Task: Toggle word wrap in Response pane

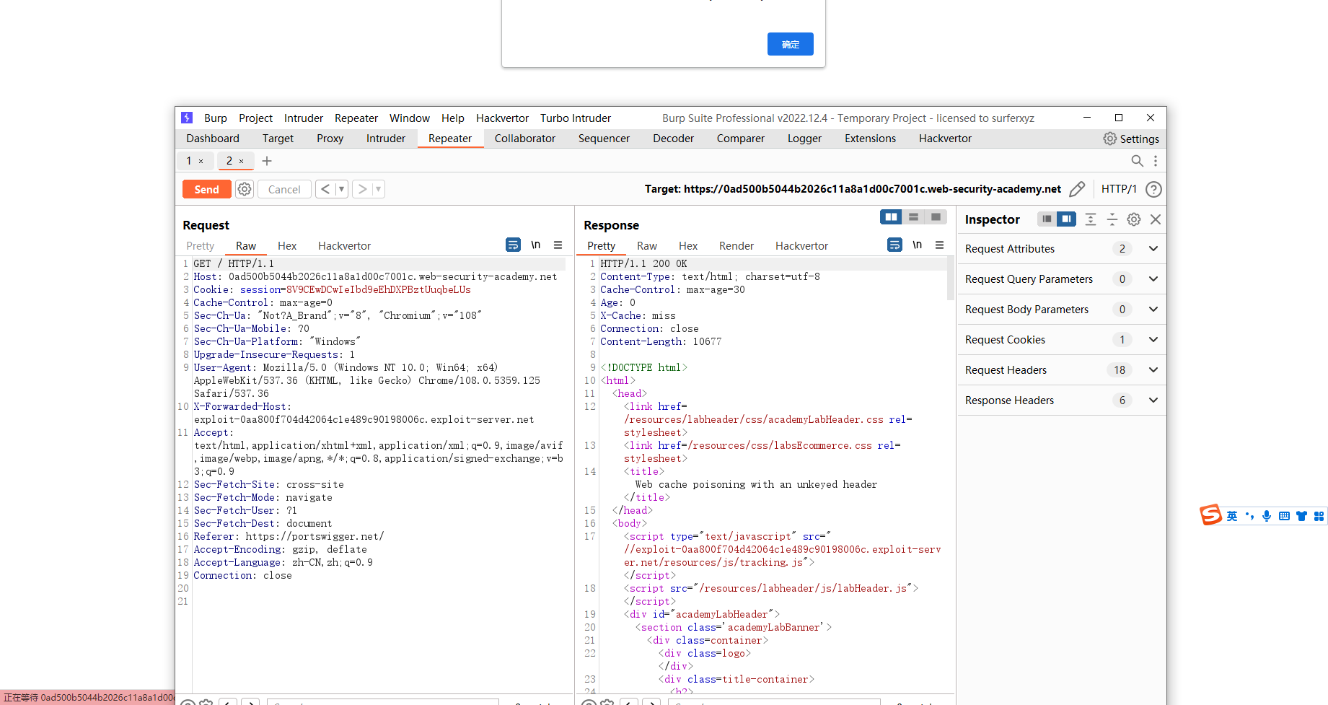Action: click(x=894, y=245)
